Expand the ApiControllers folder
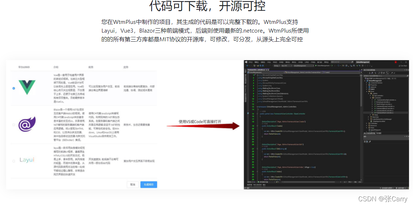 (370, 96)
